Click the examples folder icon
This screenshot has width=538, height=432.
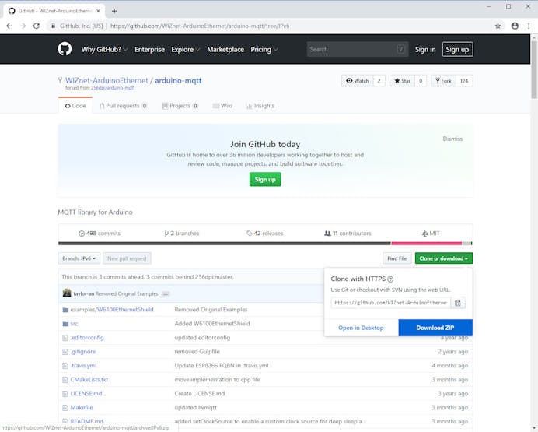[x=65, y=310]
